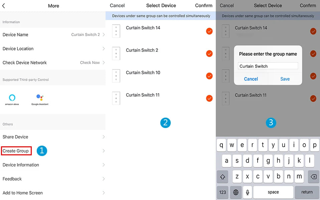This screenshot has width=320, height=200.
Task: Open the Create Group option
Action: click(x=16, y=151)
